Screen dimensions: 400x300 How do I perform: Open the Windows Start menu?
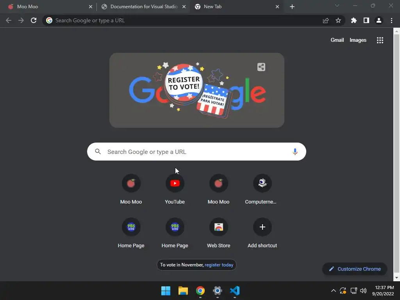166,291
